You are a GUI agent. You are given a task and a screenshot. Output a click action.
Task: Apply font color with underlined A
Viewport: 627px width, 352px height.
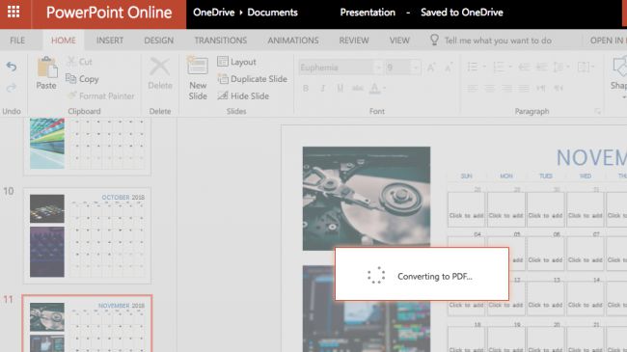point(374,88)
